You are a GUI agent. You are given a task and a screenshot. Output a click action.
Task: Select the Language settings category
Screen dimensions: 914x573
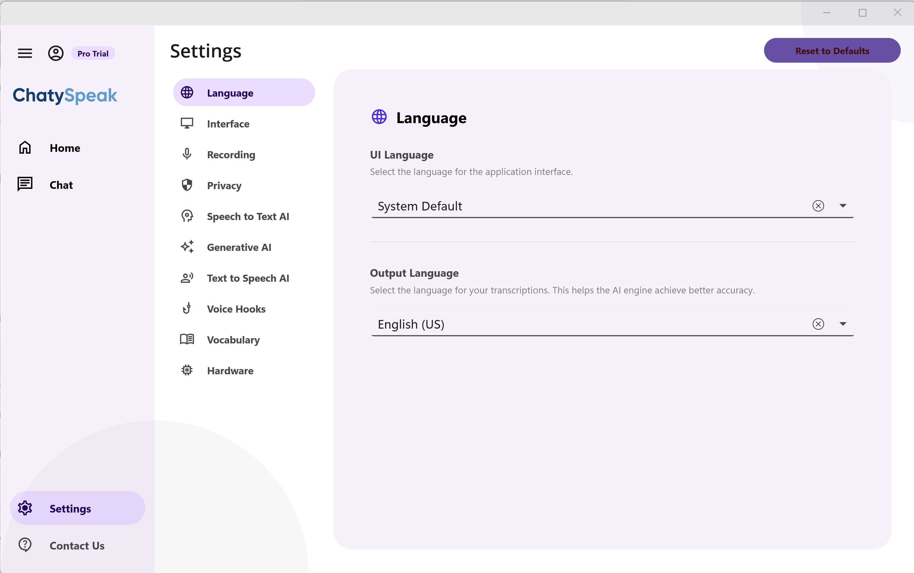tap(244, 93)
